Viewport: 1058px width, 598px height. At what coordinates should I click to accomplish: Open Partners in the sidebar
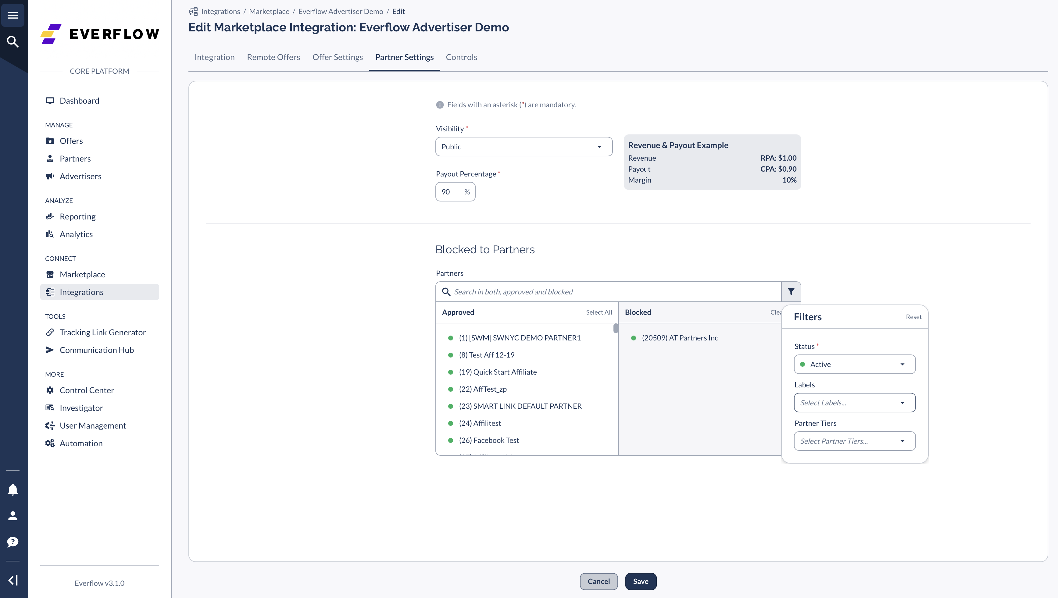(100, 158)
